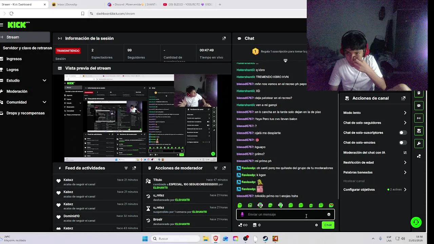Reload the browser page
The width and height of the screenshot is (434, 244).
[12, 14]
